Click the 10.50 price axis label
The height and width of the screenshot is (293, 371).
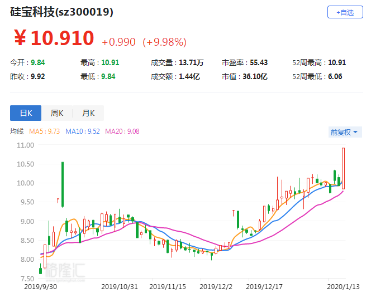[x=25, y=164]
